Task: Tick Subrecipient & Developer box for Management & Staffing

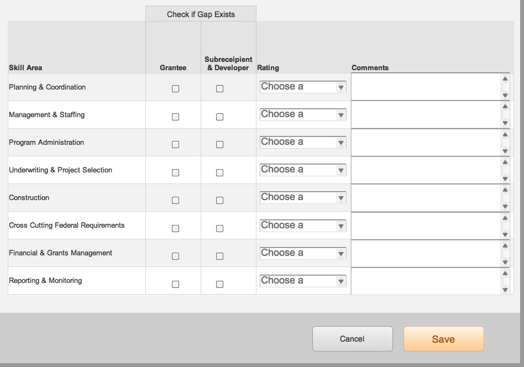Action: pos(219,117)
